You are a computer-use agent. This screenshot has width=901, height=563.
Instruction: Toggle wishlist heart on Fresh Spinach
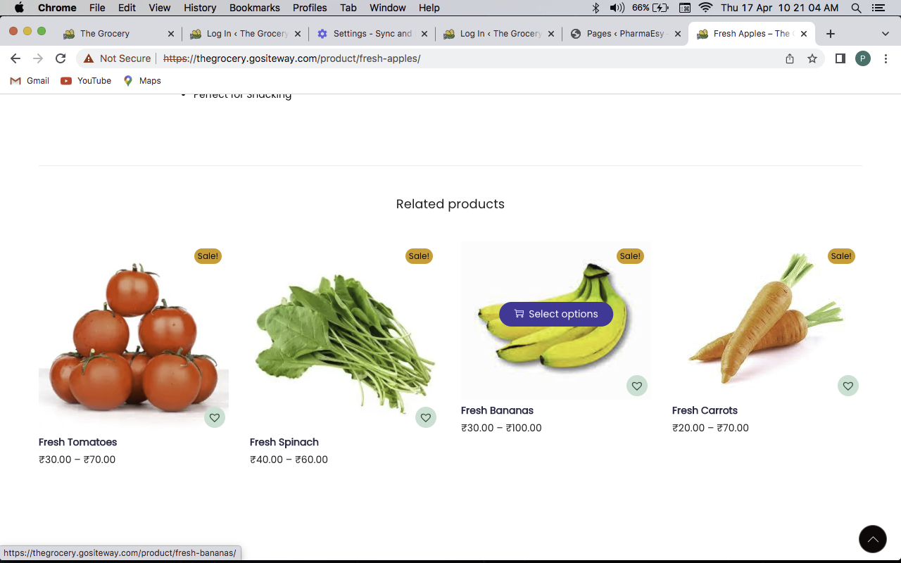426,417
